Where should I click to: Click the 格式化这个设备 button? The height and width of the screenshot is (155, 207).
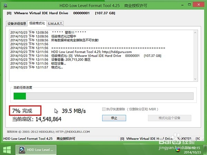point(169,118)
